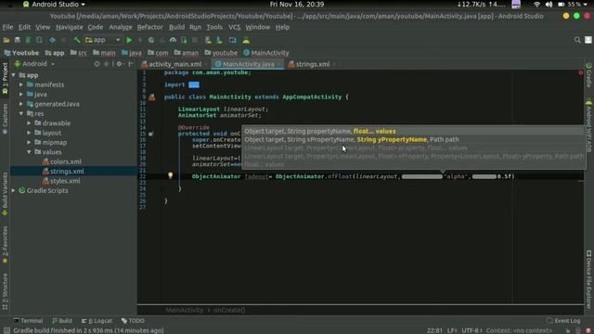Click the Collapse All project icon
594x334 pixels.
pyautogui.click(x=107, y=64)
